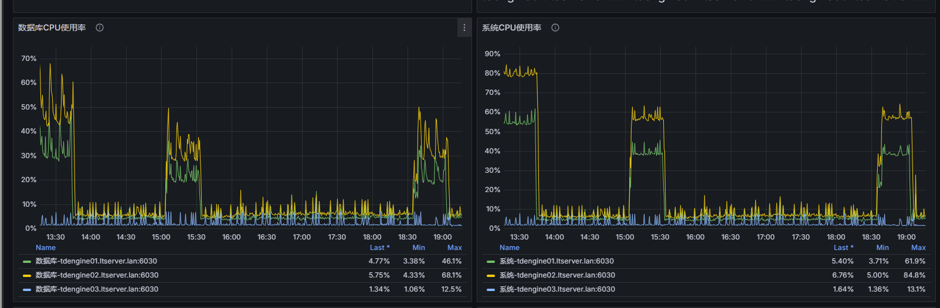Toggle 系统-tdengine03.ltserver.lan:6030 series visibility
Screen dimensions: 940x308
(x=557, y=289)
